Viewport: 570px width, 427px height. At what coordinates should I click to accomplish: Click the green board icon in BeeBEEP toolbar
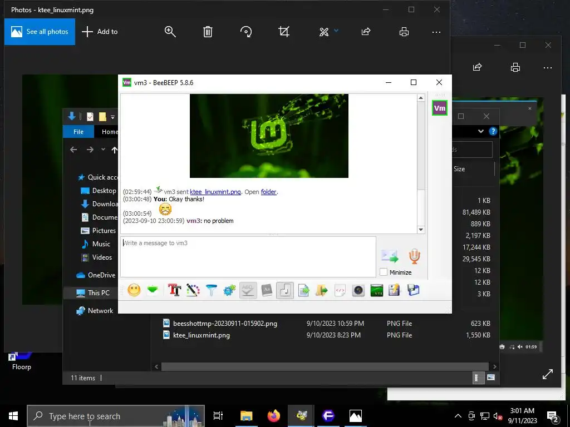coord(377,290)
